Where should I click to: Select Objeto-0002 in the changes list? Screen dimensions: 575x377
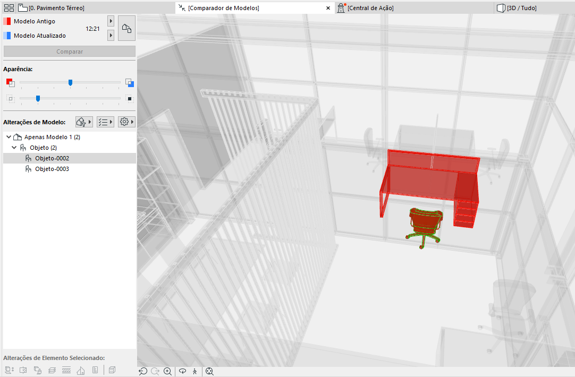click(x=69, y=158)
